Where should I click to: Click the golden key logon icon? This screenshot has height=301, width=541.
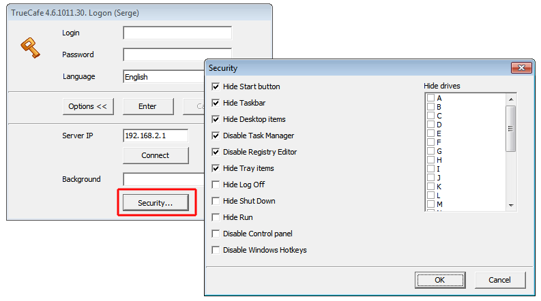(28, 47)
